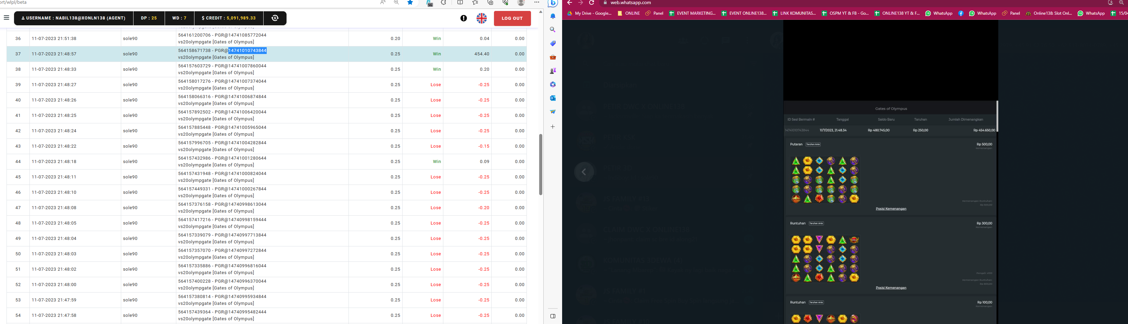Click the USERNAME NABIL138 agent button

[74, 18]
